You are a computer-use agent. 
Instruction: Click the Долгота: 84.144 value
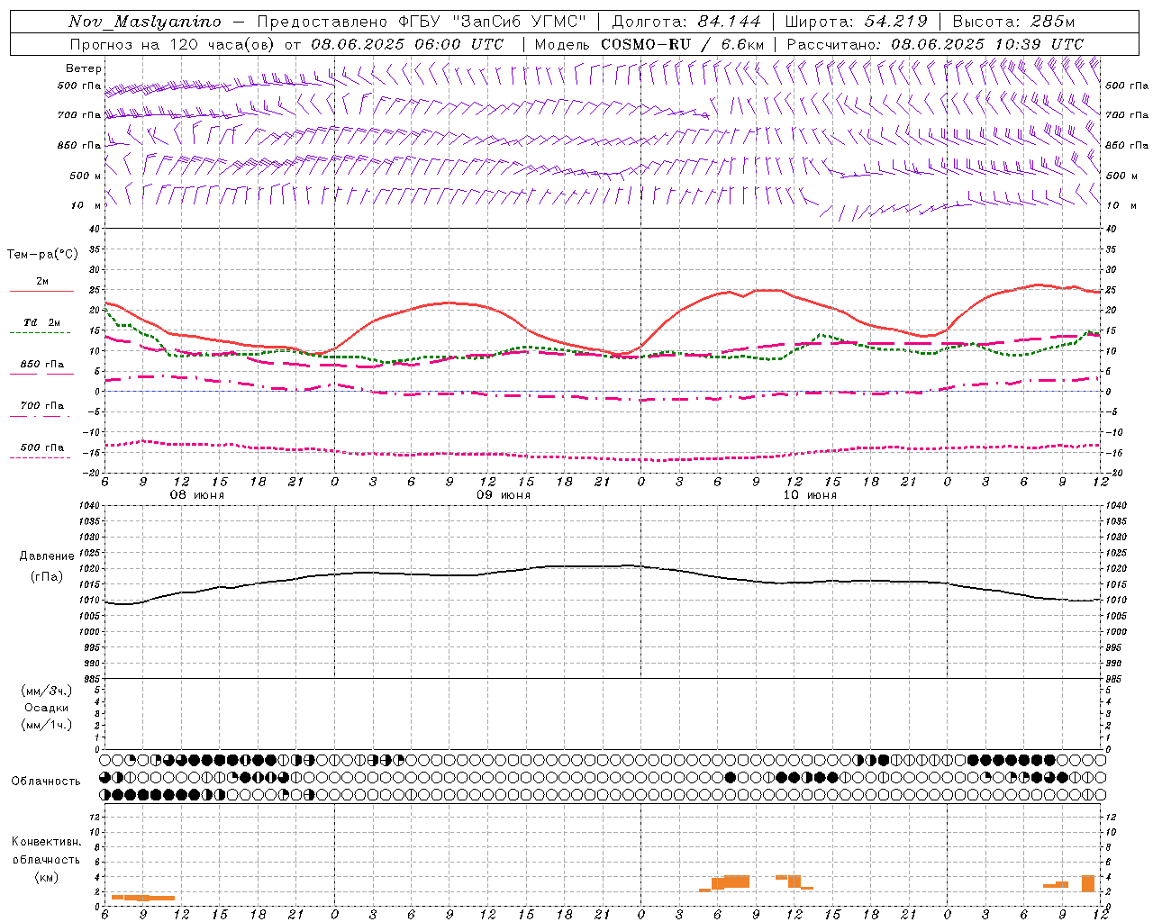[686, 22]
